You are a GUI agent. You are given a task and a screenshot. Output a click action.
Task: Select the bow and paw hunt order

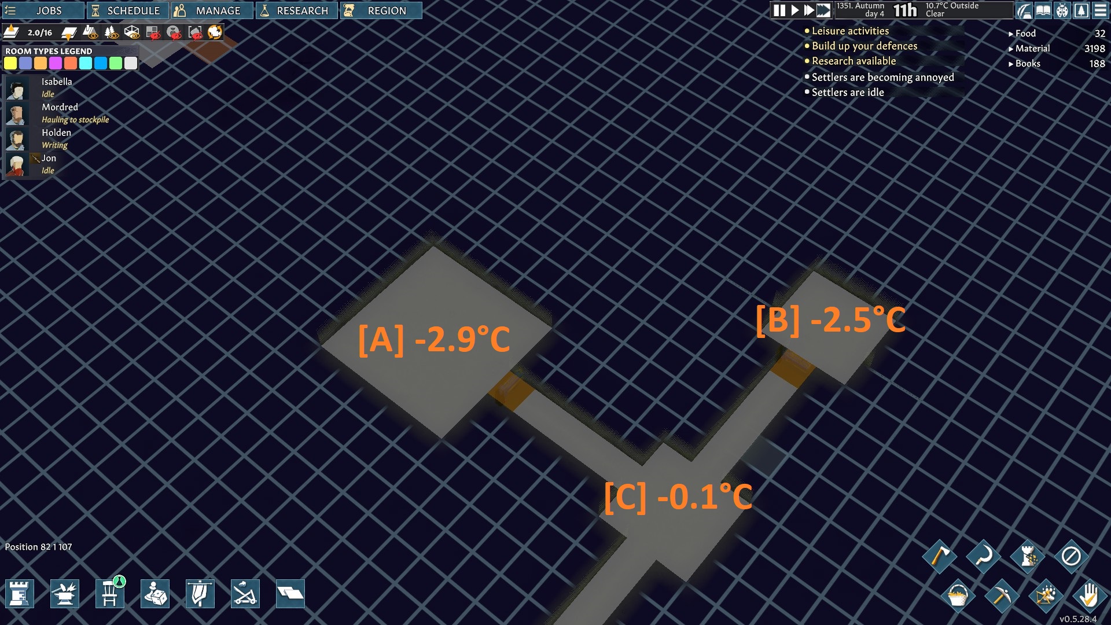click(1046, 595)
